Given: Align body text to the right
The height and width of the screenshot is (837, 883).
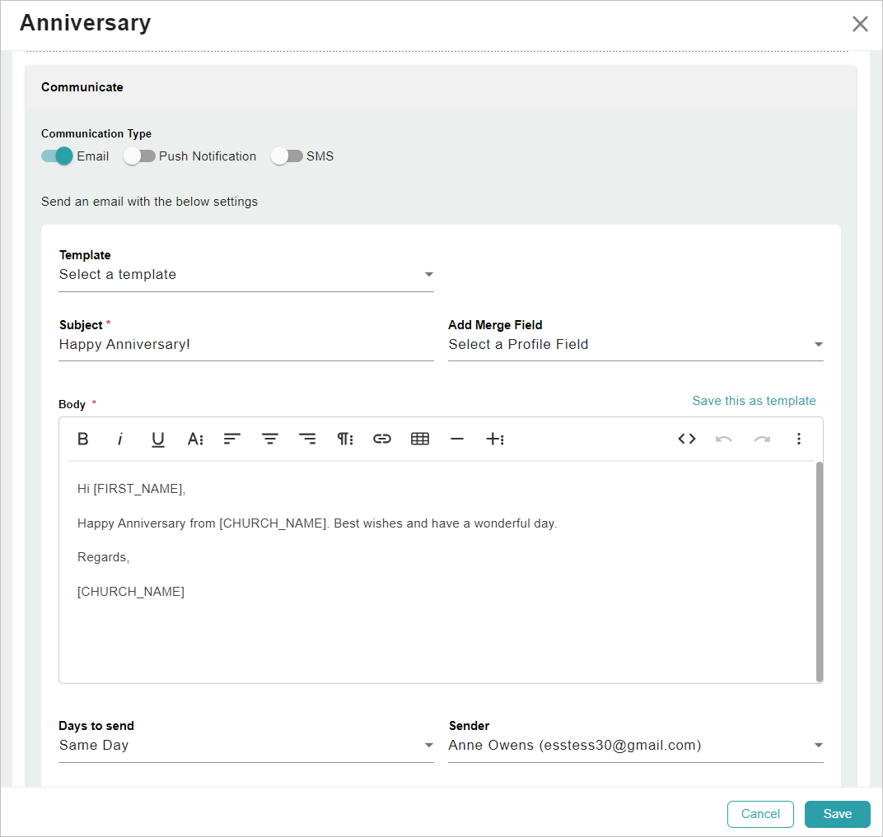Looking at the screenshot, I should 307,439.
